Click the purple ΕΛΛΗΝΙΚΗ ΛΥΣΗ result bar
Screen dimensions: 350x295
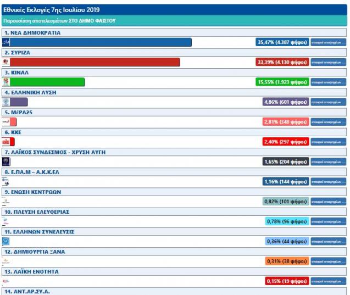click(19, 102)
